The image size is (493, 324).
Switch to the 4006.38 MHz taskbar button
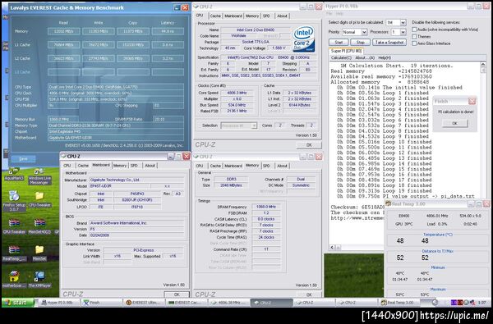pos(229,303)
